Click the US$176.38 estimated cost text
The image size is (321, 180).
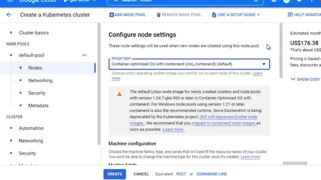[x=304, y=43]
